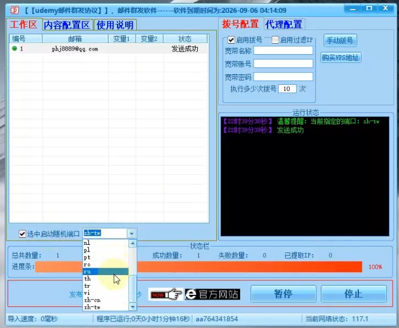Click aa764341854 in the status bar
The height and width of the screenshot is (328, 399).
[217, 319]
